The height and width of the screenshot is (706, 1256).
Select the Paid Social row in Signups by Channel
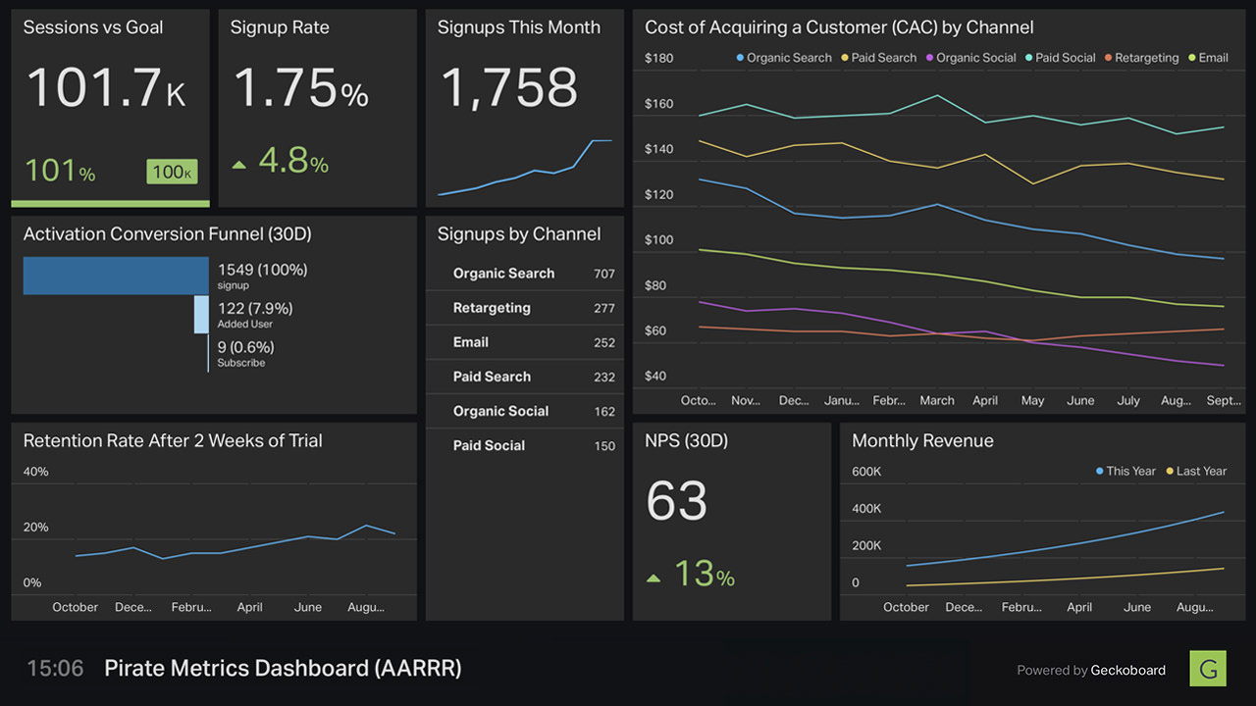click(x=525, y=445)
